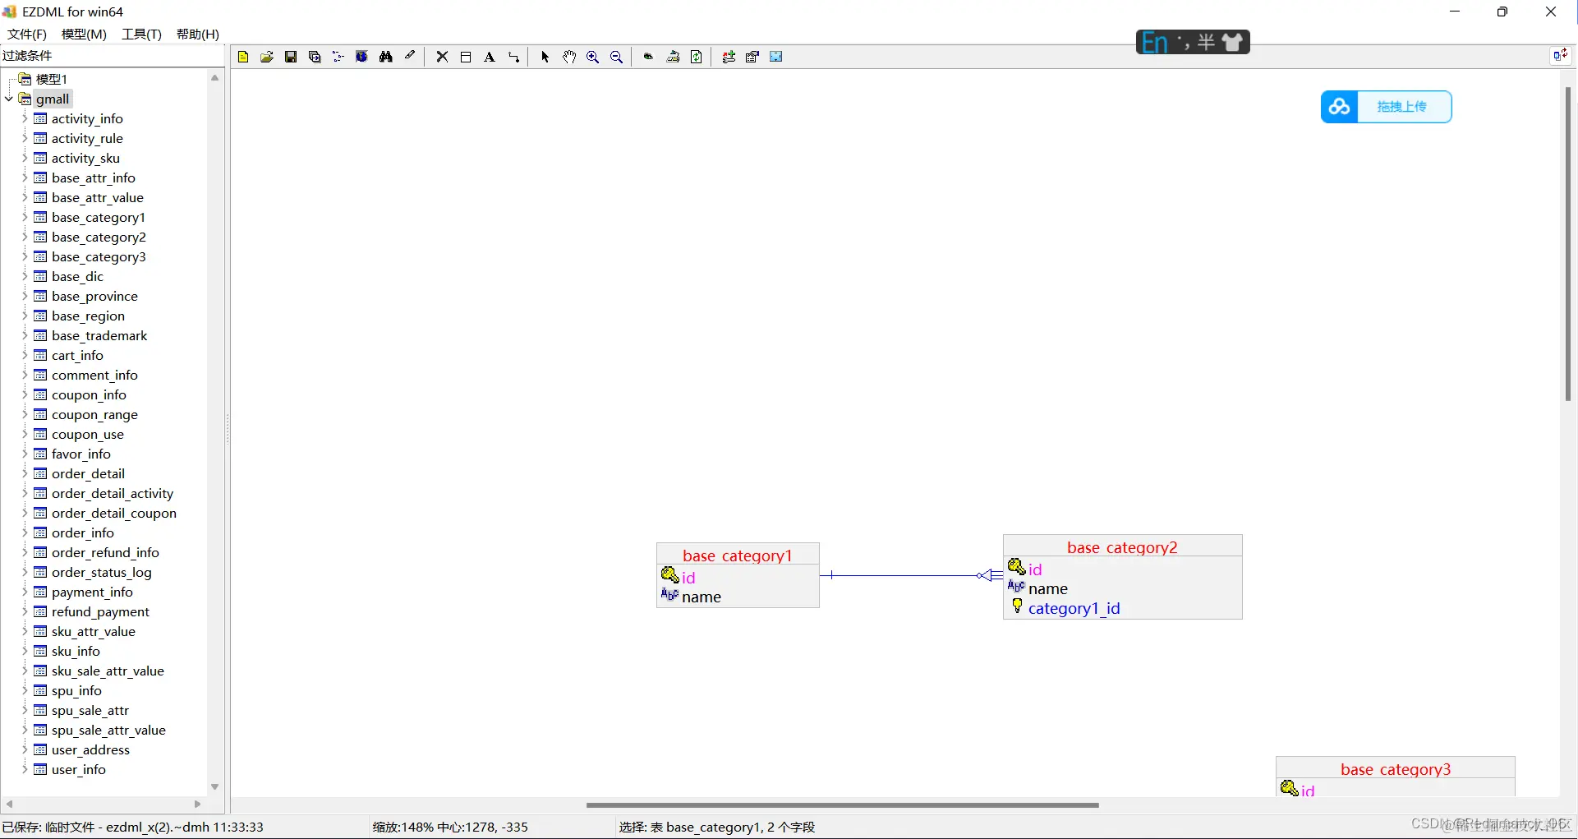Click category1_id field in base_category2
Viewport: 1578px width, 839px height.
pos(1074,608)
